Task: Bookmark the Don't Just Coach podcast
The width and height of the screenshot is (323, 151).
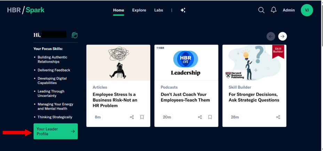Action: 210,117
